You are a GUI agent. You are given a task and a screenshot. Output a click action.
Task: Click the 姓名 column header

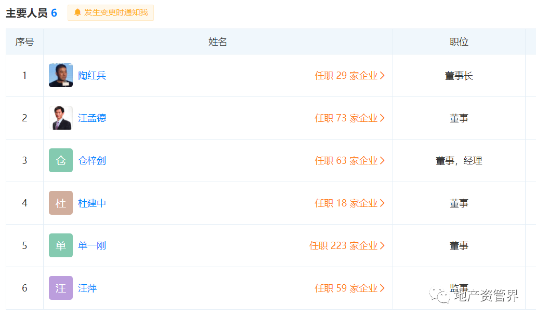coord(218,42)
